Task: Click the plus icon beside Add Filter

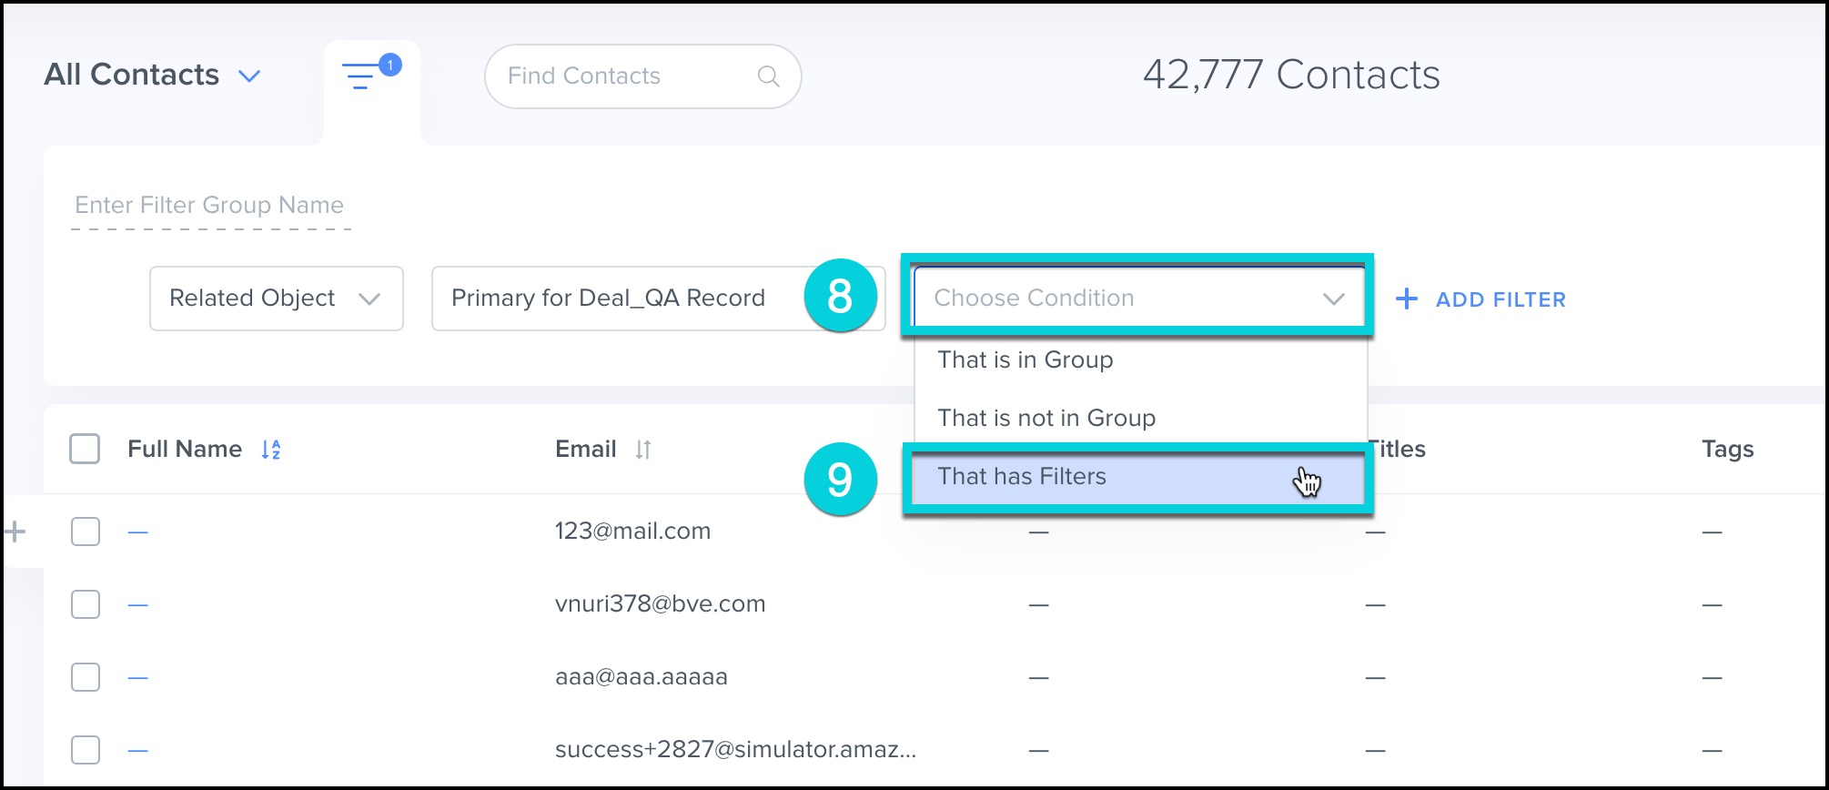Action: [1407, 299]
